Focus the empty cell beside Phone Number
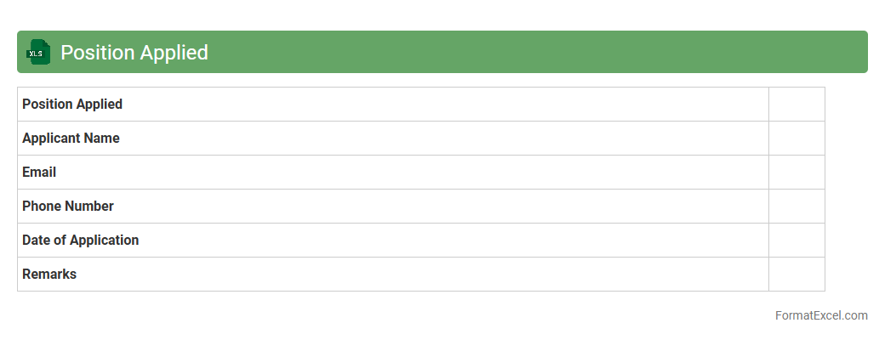Screen dimensions: 885x340 coord(796,207)
